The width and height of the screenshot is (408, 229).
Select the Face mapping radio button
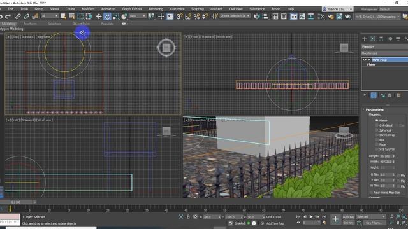point(377,144)
